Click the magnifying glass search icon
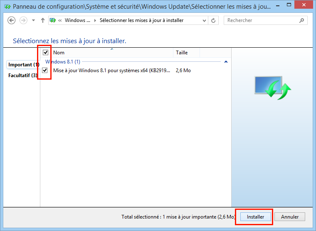This screenshot has width=316, height=231. (x=302, y=20)
